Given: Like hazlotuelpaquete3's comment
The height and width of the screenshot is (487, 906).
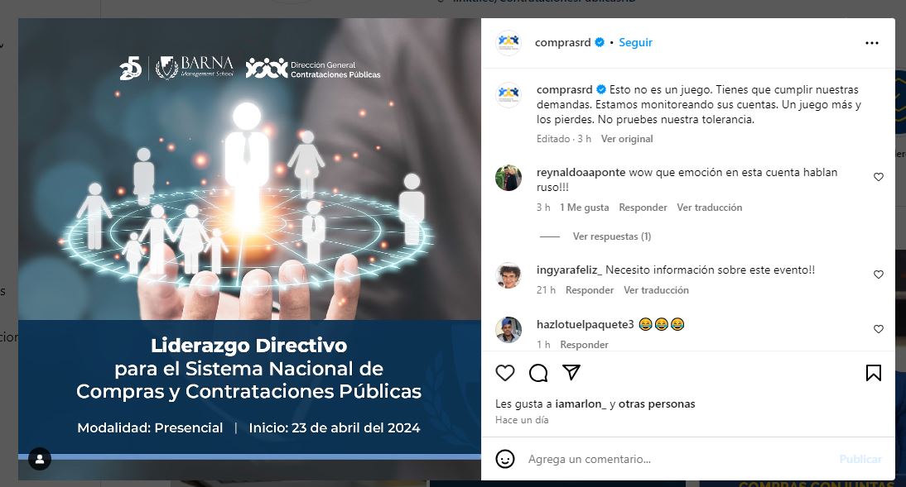Looking at the screenshot, I should click(x=879, y=329).
